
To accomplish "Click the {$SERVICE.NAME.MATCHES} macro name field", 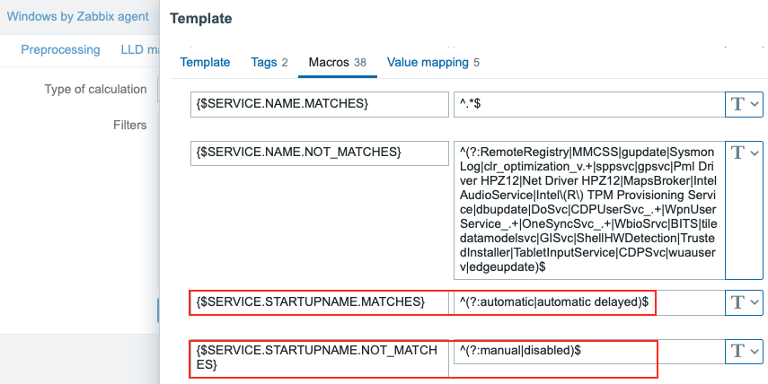I will point(319,104).
